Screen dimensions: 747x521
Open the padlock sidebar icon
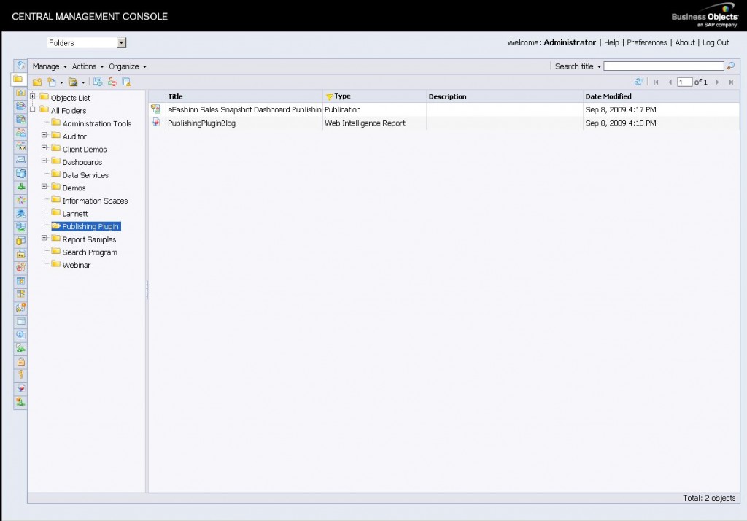tap(20, 362)
